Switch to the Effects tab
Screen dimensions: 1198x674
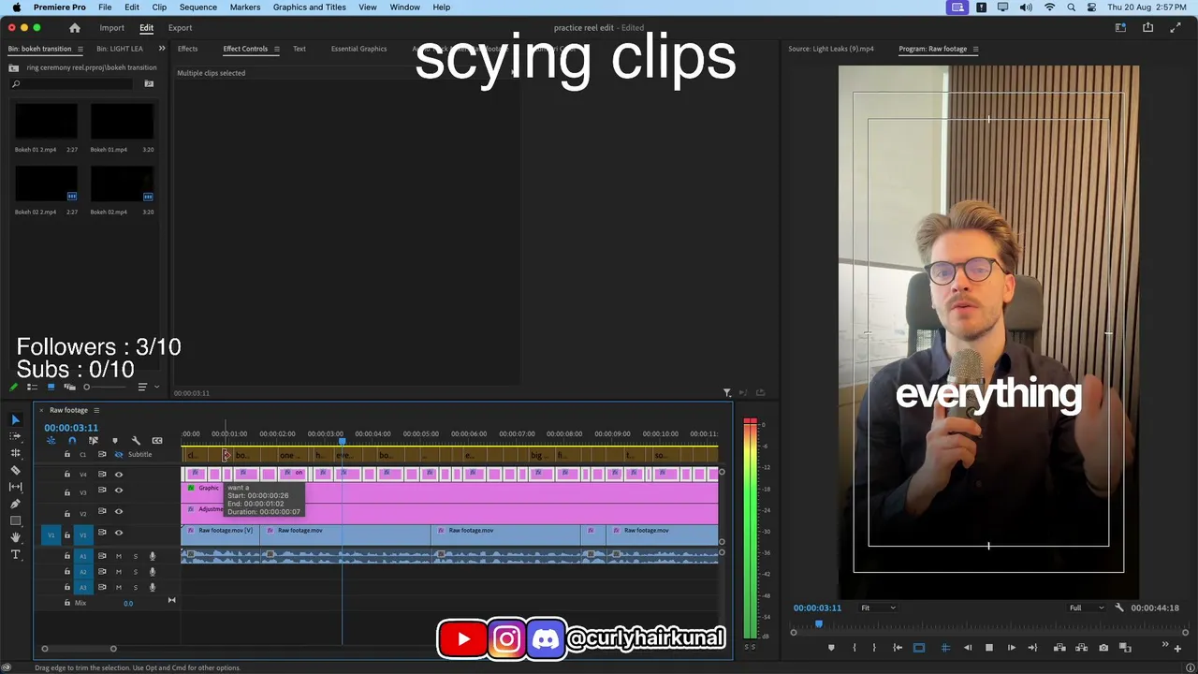point(187,49)
